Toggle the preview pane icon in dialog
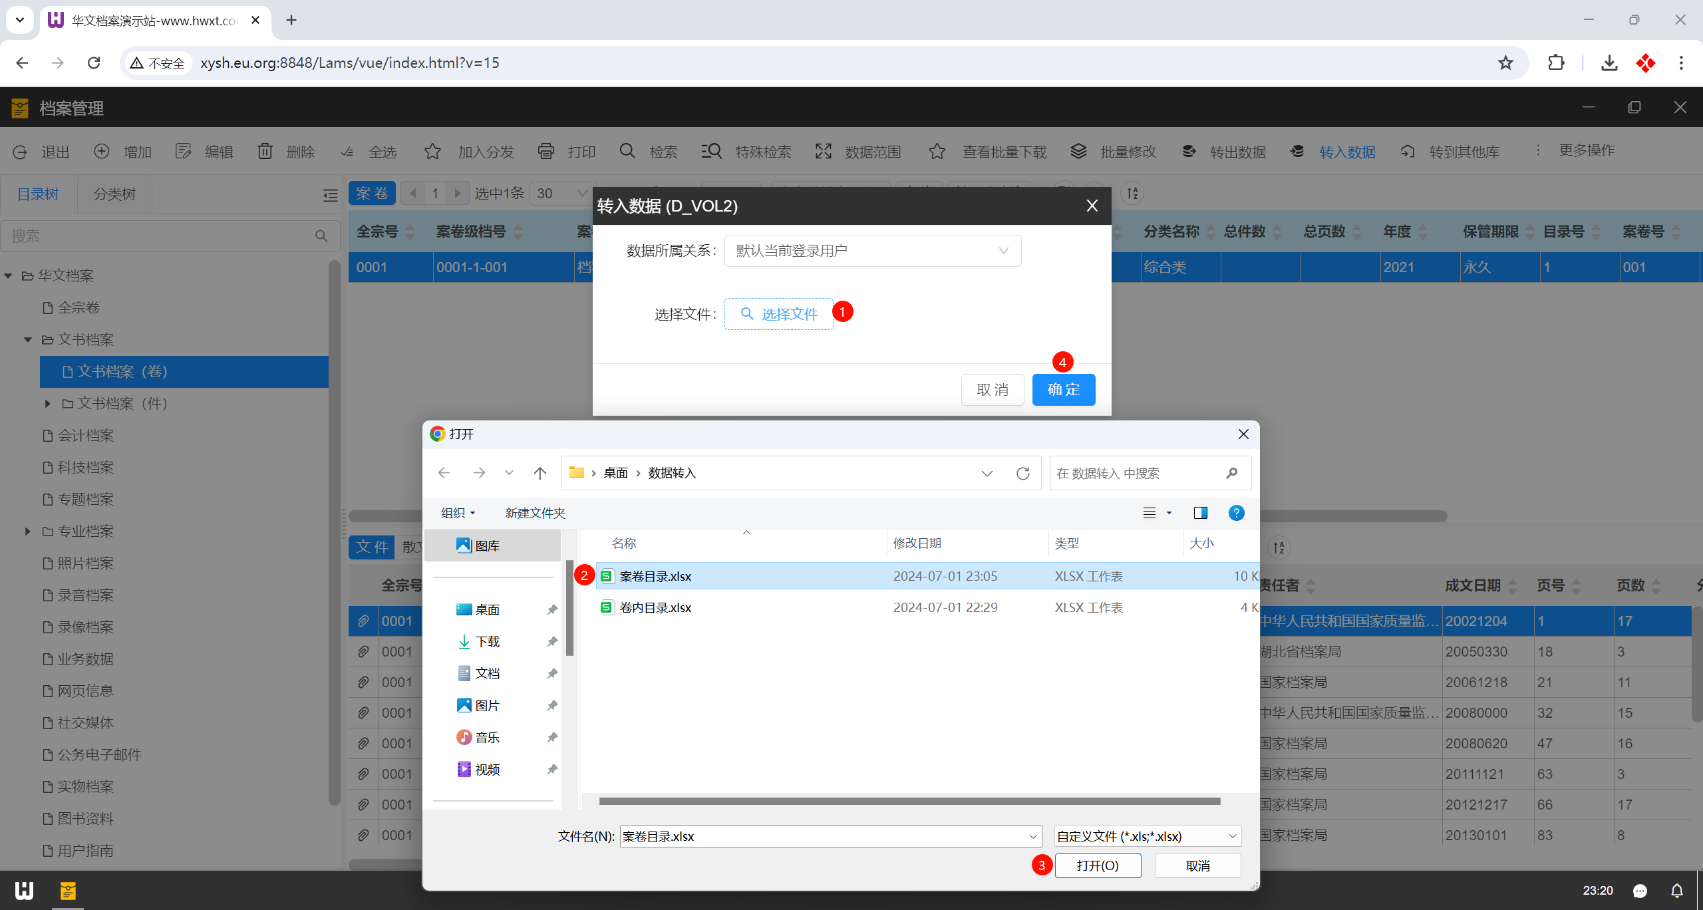Viewport: 1703px width, 910px height. click(x=1201, y=513)
